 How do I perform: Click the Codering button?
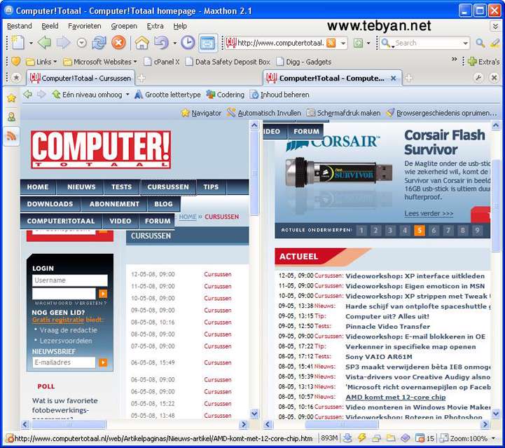click(x=225, y=95)
